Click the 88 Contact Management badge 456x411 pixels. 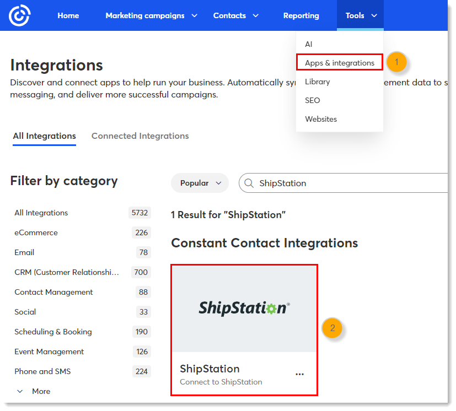pyautogui.click(x=143, y=292)
